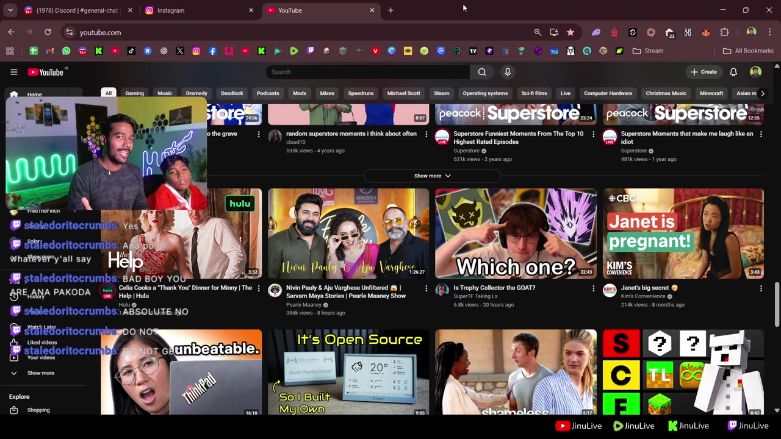The width and height of the screenshot is (781, 439).
Task: Select the Podcasts category chip
Action: [x=268, y=93]
